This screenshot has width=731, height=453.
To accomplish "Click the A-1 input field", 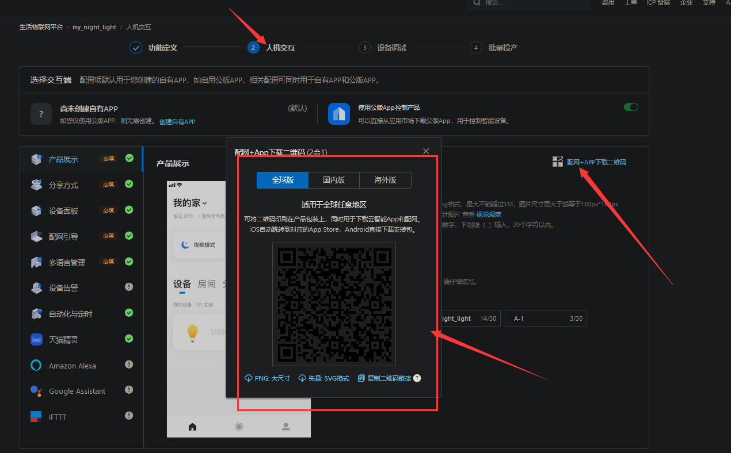I will [546, 318].
